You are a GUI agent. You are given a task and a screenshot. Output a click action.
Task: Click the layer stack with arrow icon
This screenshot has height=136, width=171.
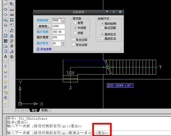(5, 98)
